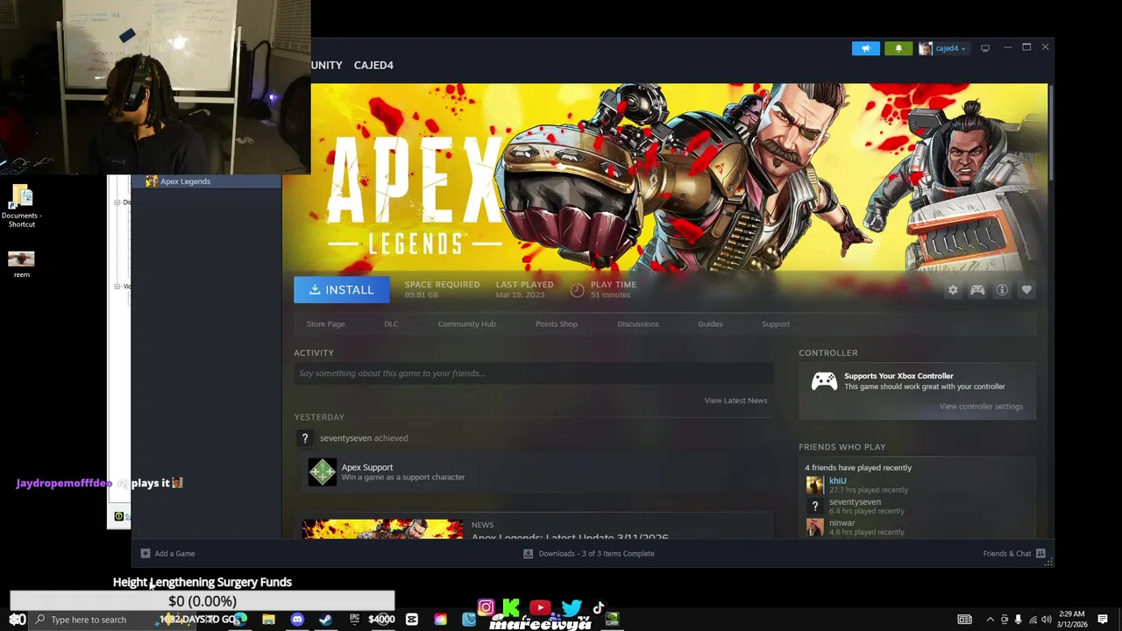Screen dimensions: 1122x631
Task: Open the Support tab
Action: (x=776, y=324)
